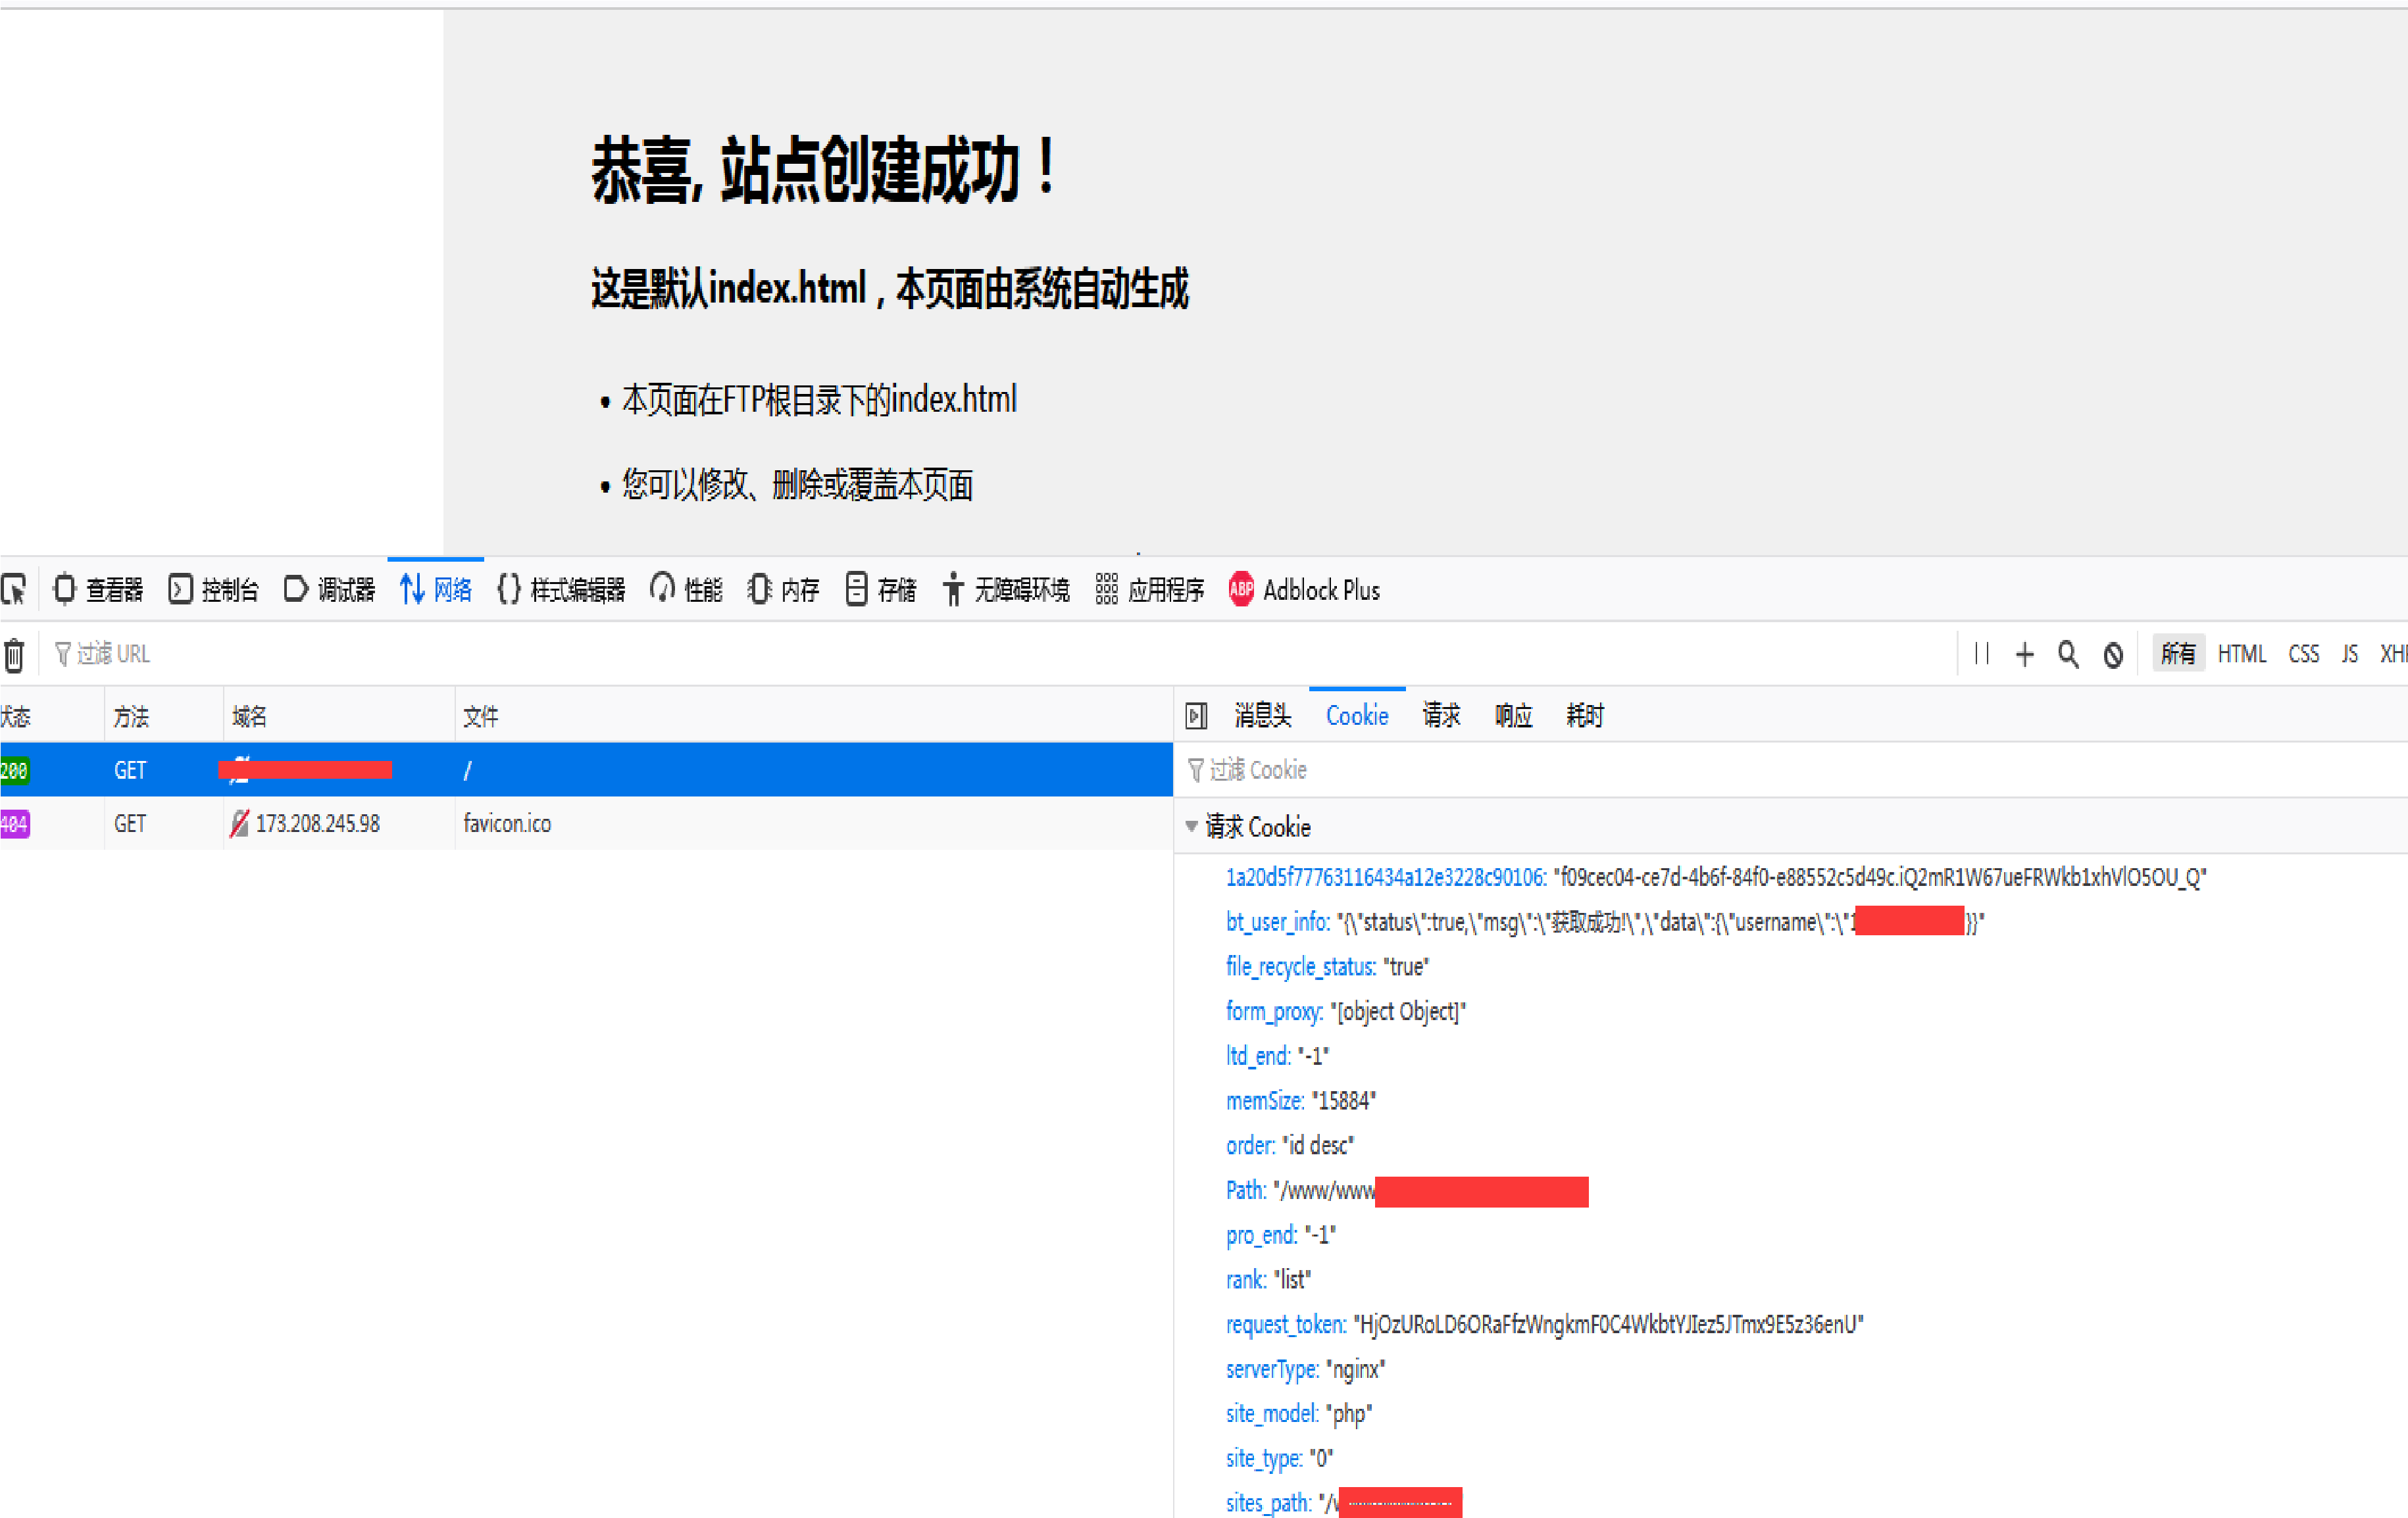Select the Cookie details tab
Screen dimensions: 2408x1518
point(1357,716)
